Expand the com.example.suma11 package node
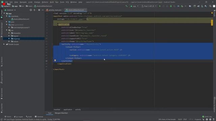Screen dimensions: 216x121 click(9, 28)
